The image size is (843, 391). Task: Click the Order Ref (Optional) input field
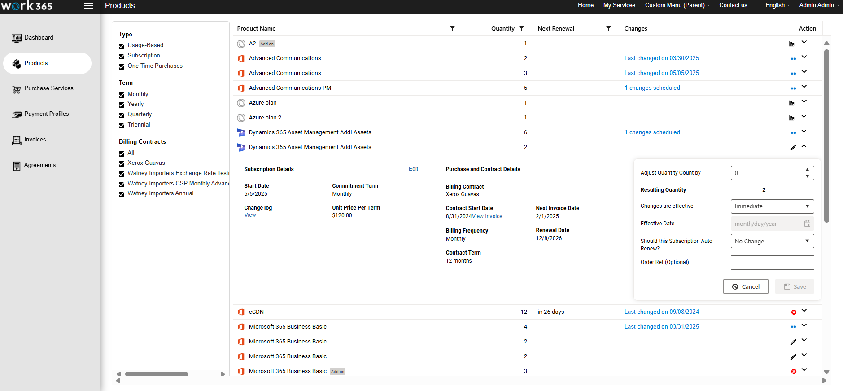pyautogui.click(x=772, y=263)
